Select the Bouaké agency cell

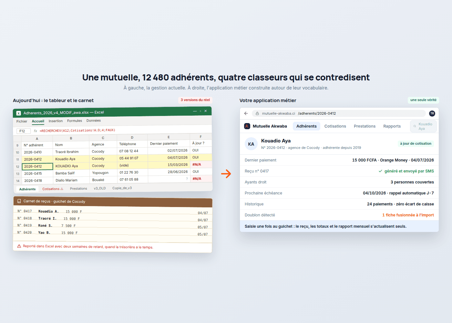[x=103, y=180]
